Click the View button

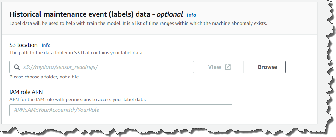click(218, 67)
